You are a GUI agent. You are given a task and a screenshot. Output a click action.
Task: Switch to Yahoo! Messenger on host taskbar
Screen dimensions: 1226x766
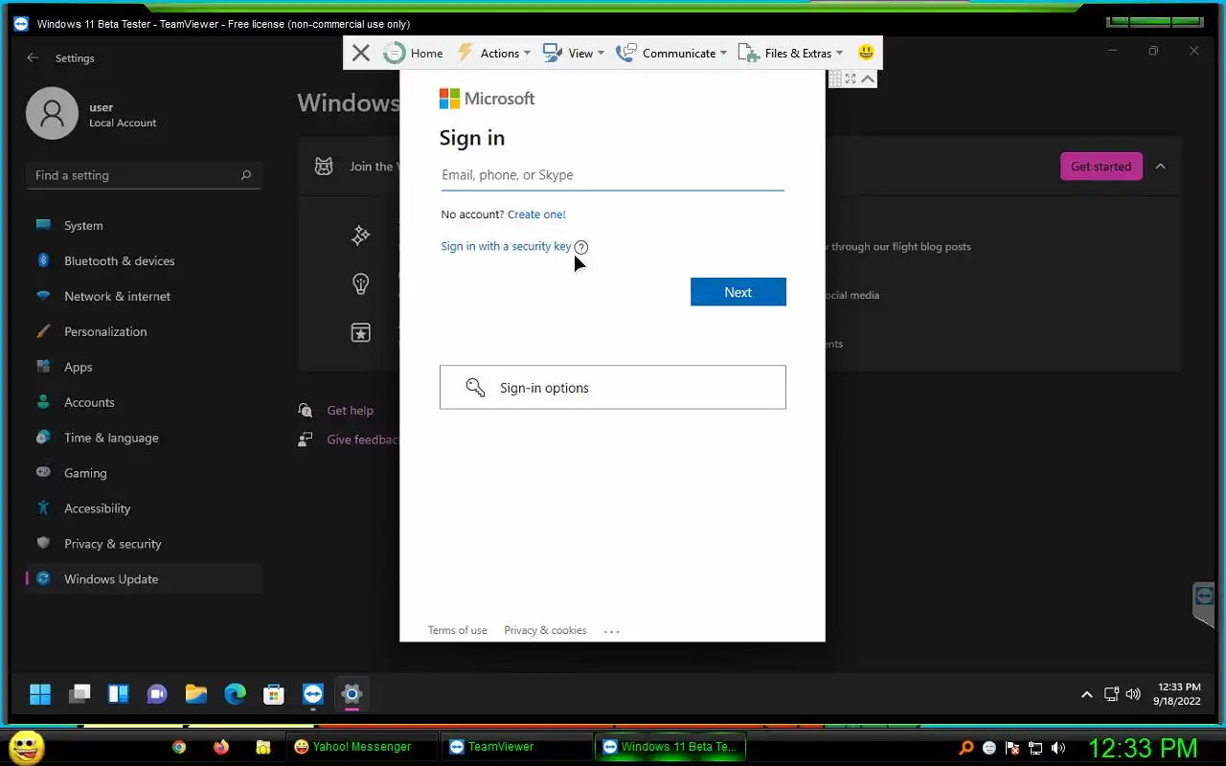click(x=361, y=747)
